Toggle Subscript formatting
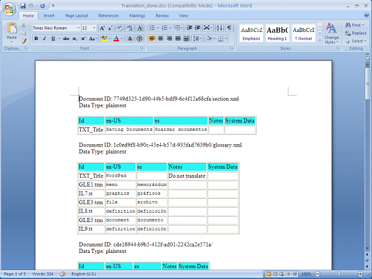 [75, 38]
